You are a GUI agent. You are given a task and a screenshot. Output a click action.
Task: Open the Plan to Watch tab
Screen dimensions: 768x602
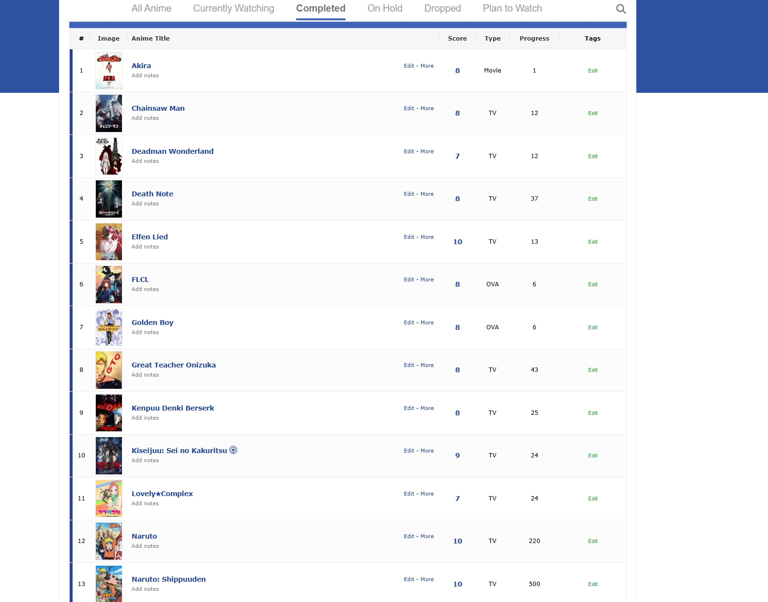[512, 8]
